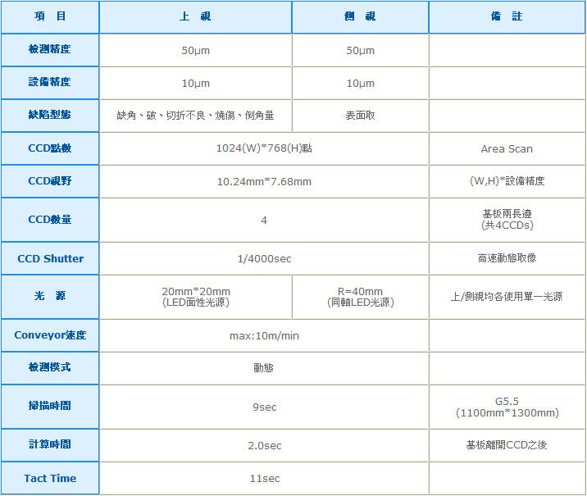Select the G5.5 (1100mm*1300mm) remark cell
Image resolution: width=587 pixels, height=496 pixels.
(x=507, y=407)
